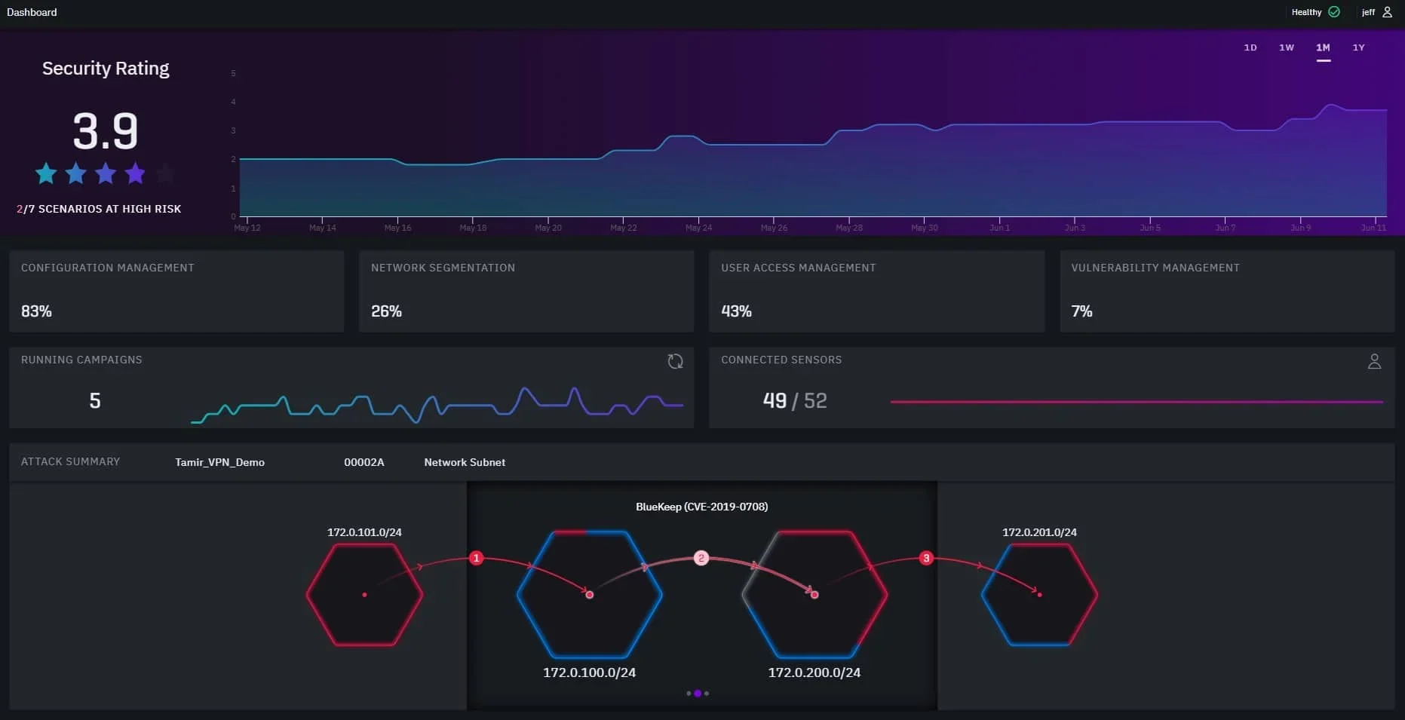Image resolution: width=1405 pixels, height=720 pixels.
Task: Click the Jun 1 axis label
Action: coord(999,228)
